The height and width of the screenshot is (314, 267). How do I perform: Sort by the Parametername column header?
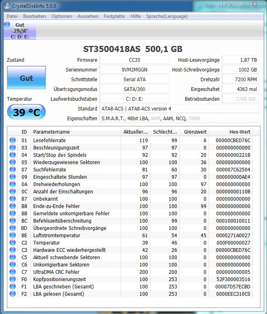click(x=76, y=132)
